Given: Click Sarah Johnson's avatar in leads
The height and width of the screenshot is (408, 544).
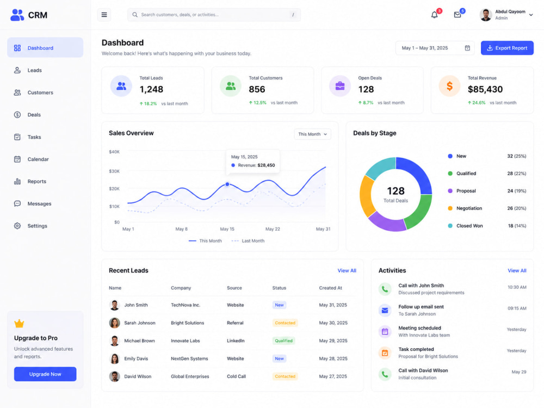Looking at the screenshot, I should click(x=114, y=323).
